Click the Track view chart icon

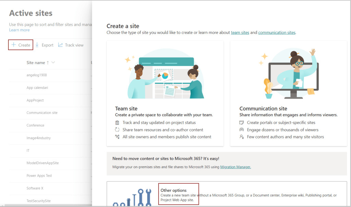(60, 45)
